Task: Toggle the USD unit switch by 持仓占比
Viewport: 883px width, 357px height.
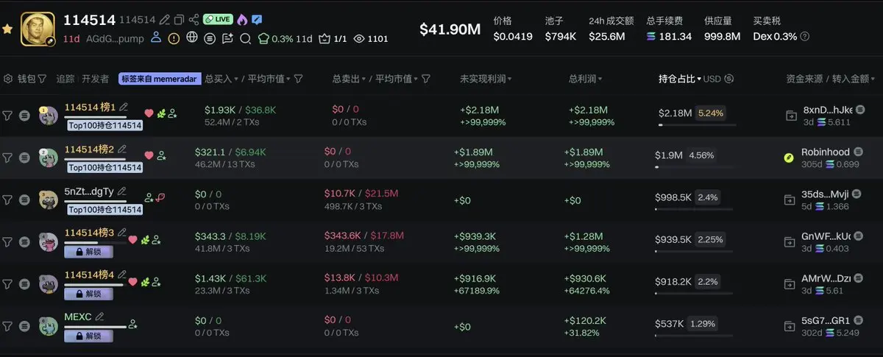Action: pyautogui.click(x=729, y=79)
